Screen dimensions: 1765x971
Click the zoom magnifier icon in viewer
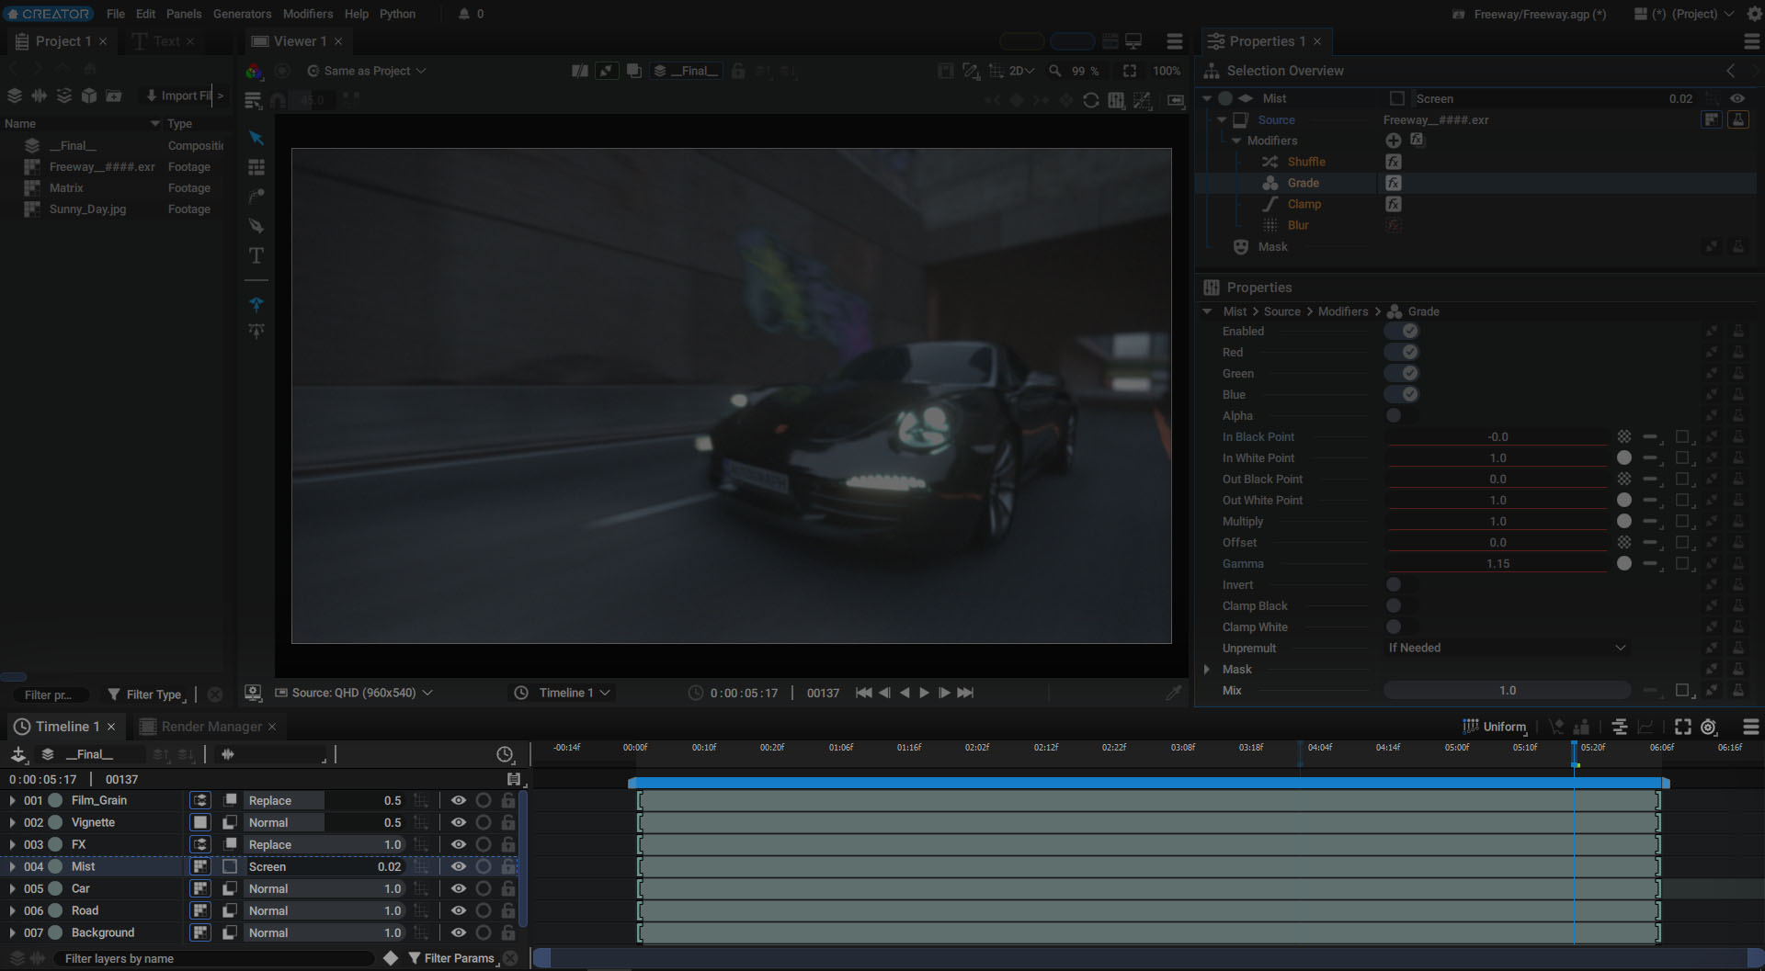(x=1055, y=71)
